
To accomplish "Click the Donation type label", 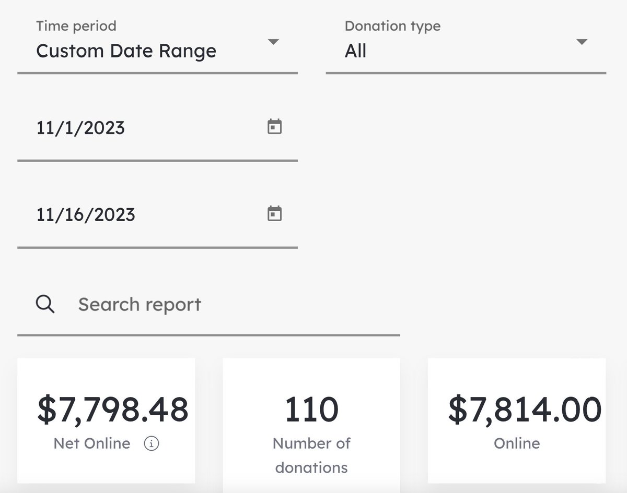I will [x=392, y=26].
